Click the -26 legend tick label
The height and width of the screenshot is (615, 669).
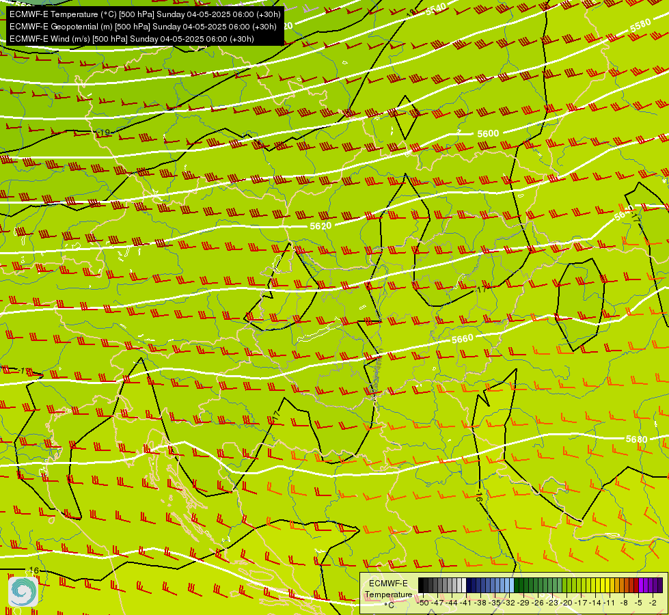coord(538,603)
